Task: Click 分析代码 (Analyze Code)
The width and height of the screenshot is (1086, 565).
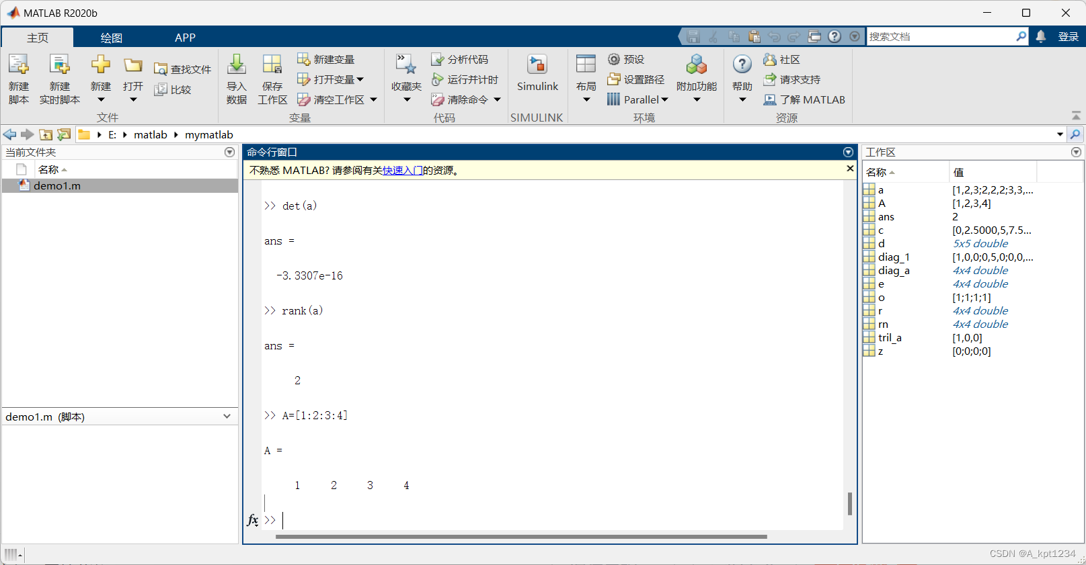Action: click(460, 59)
